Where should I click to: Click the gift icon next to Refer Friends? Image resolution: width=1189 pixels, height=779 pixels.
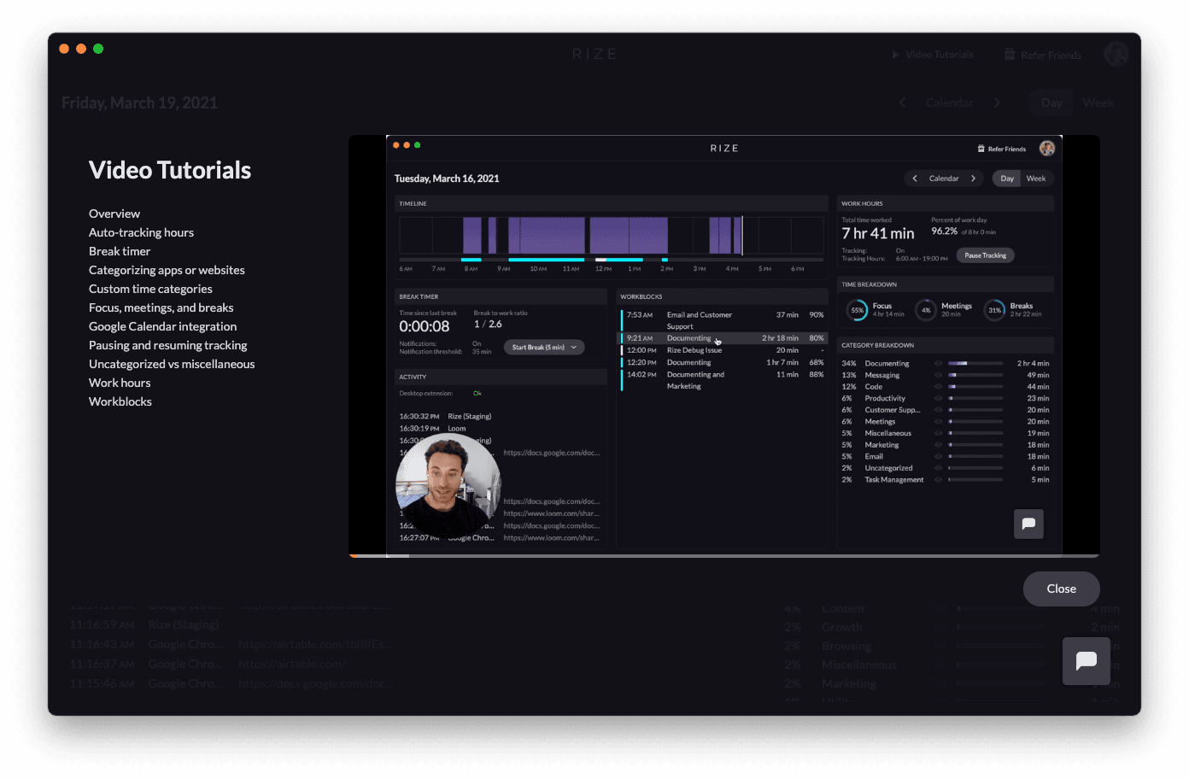[x=1009, y=54]
